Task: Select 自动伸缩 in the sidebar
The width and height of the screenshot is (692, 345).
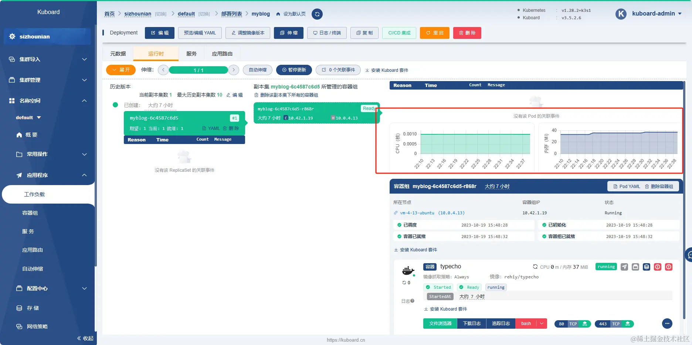Action: (x=33, y=269)
